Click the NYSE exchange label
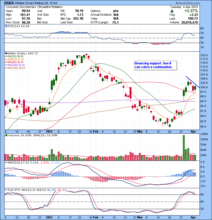The width and height of the screenshot is (212, 220). click(54, 3)
